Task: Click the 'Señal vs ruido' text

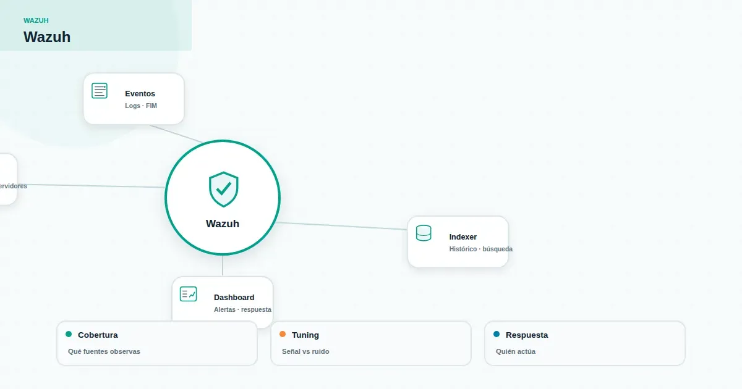Action: tap(305, 351)
